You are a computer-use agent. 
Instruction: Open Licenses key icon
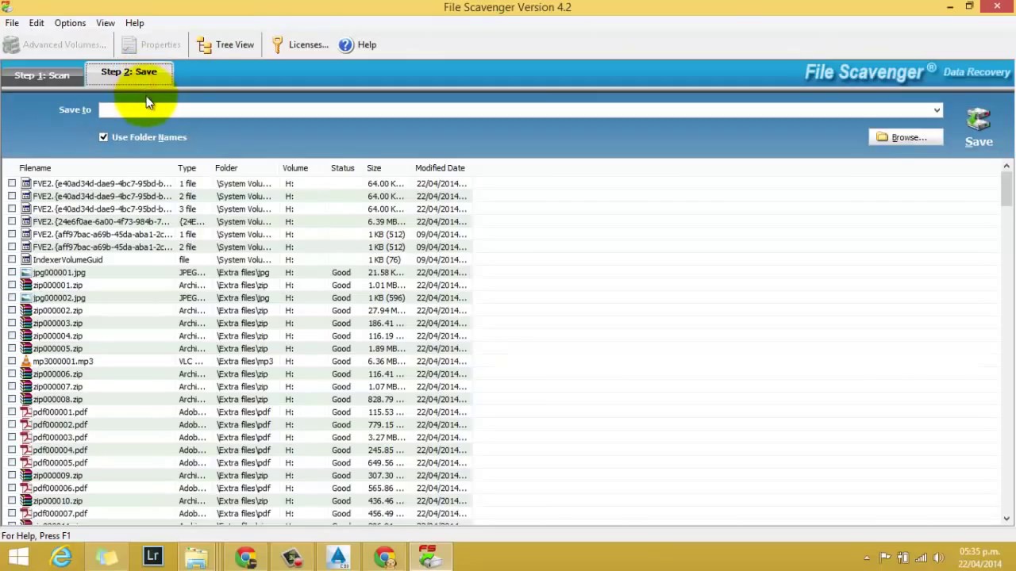coord(277,45)
